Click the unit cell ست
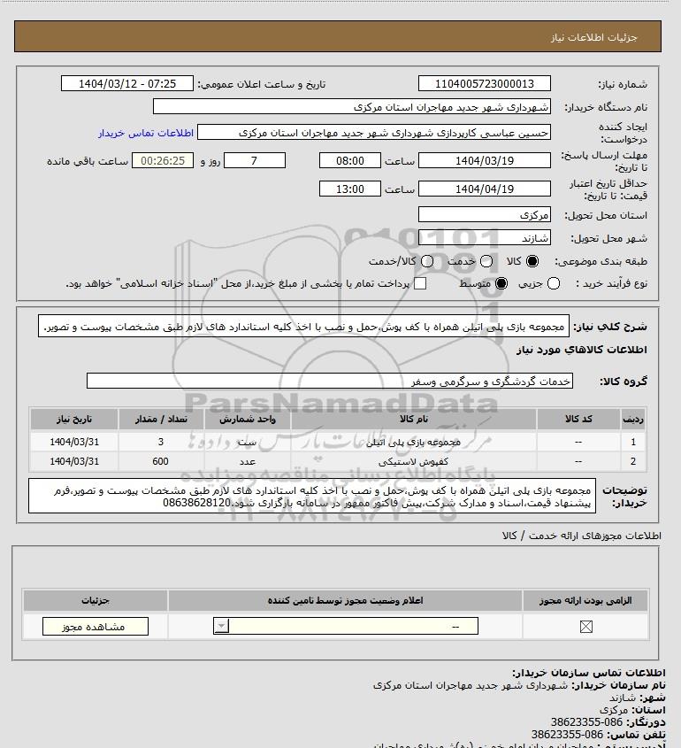This screenshot has height=748, width=681. (248, 443)
